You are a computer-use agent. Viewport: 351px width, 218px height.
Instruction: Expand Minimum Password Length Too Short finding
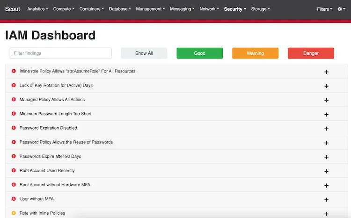tap(326, 114)
